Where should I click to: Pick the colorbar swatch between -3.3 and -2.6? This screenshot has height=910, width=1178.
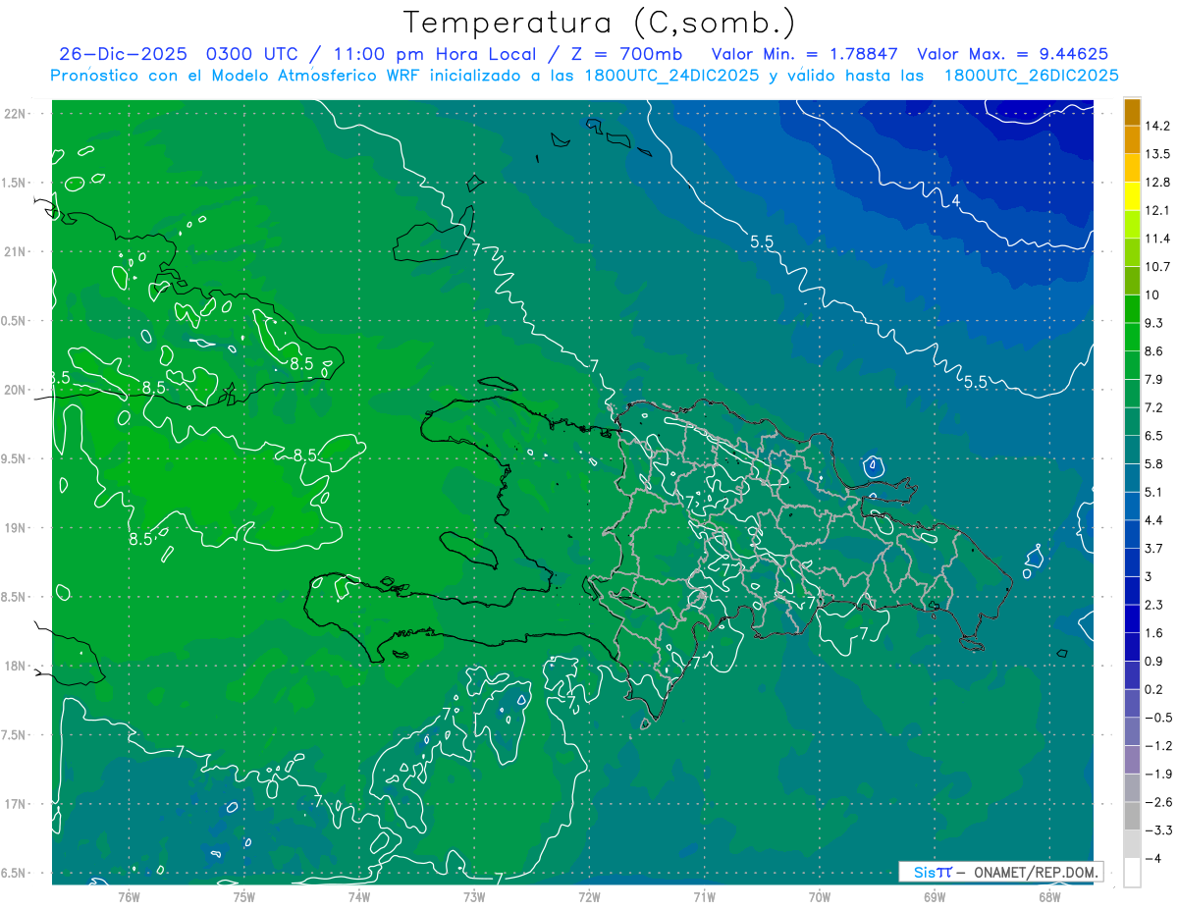point(1132,817)
